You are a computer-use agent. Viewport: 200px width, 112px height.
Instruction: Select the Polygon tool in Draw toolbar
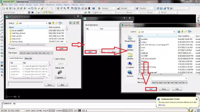coord(2,27)
